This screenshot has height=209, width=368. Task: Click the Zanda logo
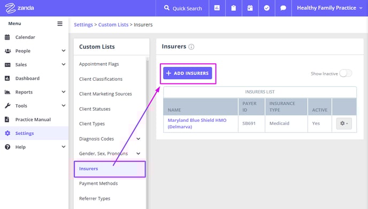click(19, 8)
